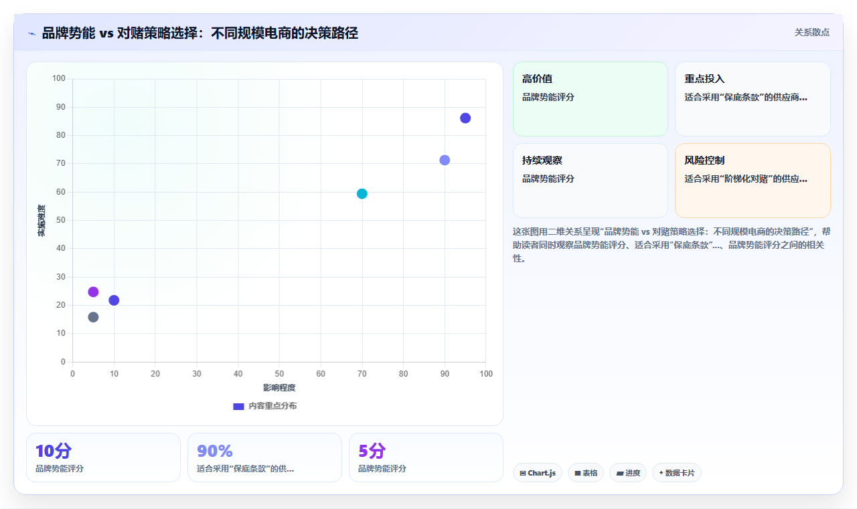Click the icon in 进度 tag
Image resolution: width=857 pixels, height=509 pixels.
(620, 474)
